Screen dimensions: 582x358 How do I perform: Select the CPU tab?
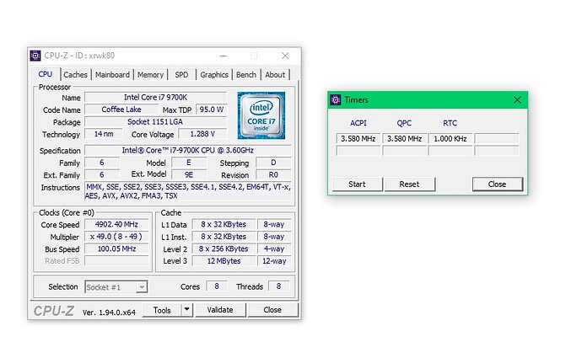pos(46,74)
